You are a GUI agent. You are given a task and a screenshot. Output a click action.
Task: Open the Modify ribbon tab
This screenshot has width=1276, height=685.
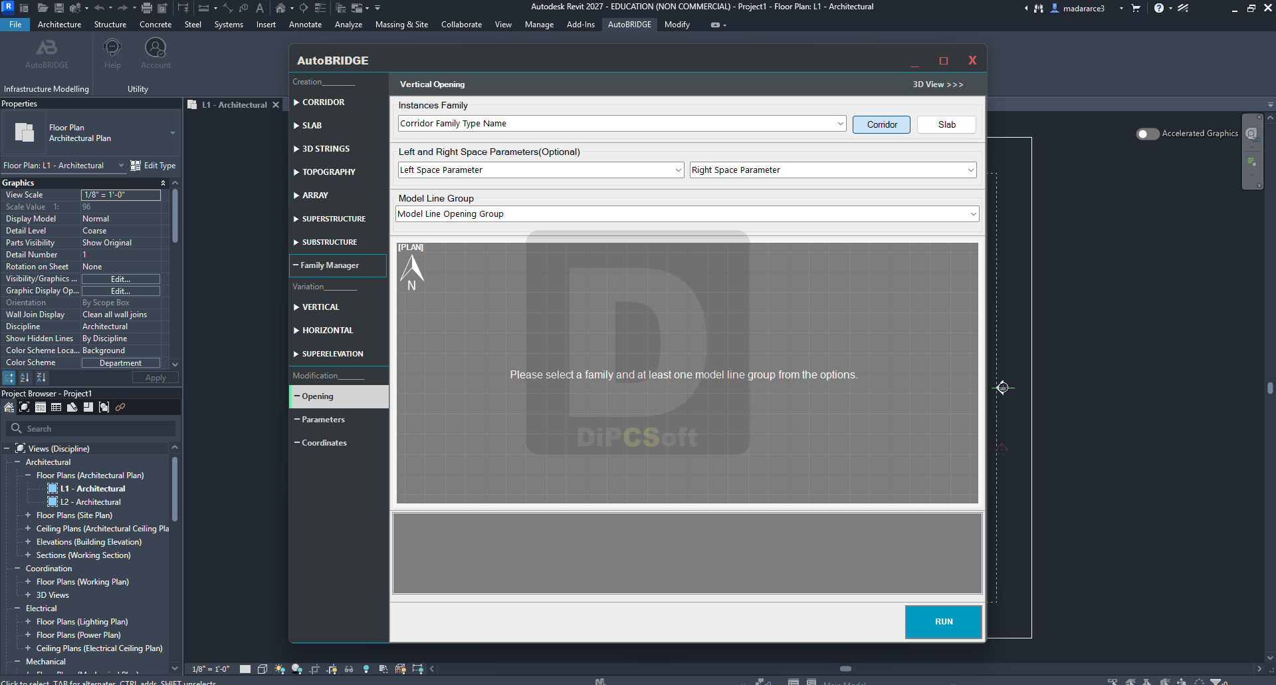(x=677, y=25)
